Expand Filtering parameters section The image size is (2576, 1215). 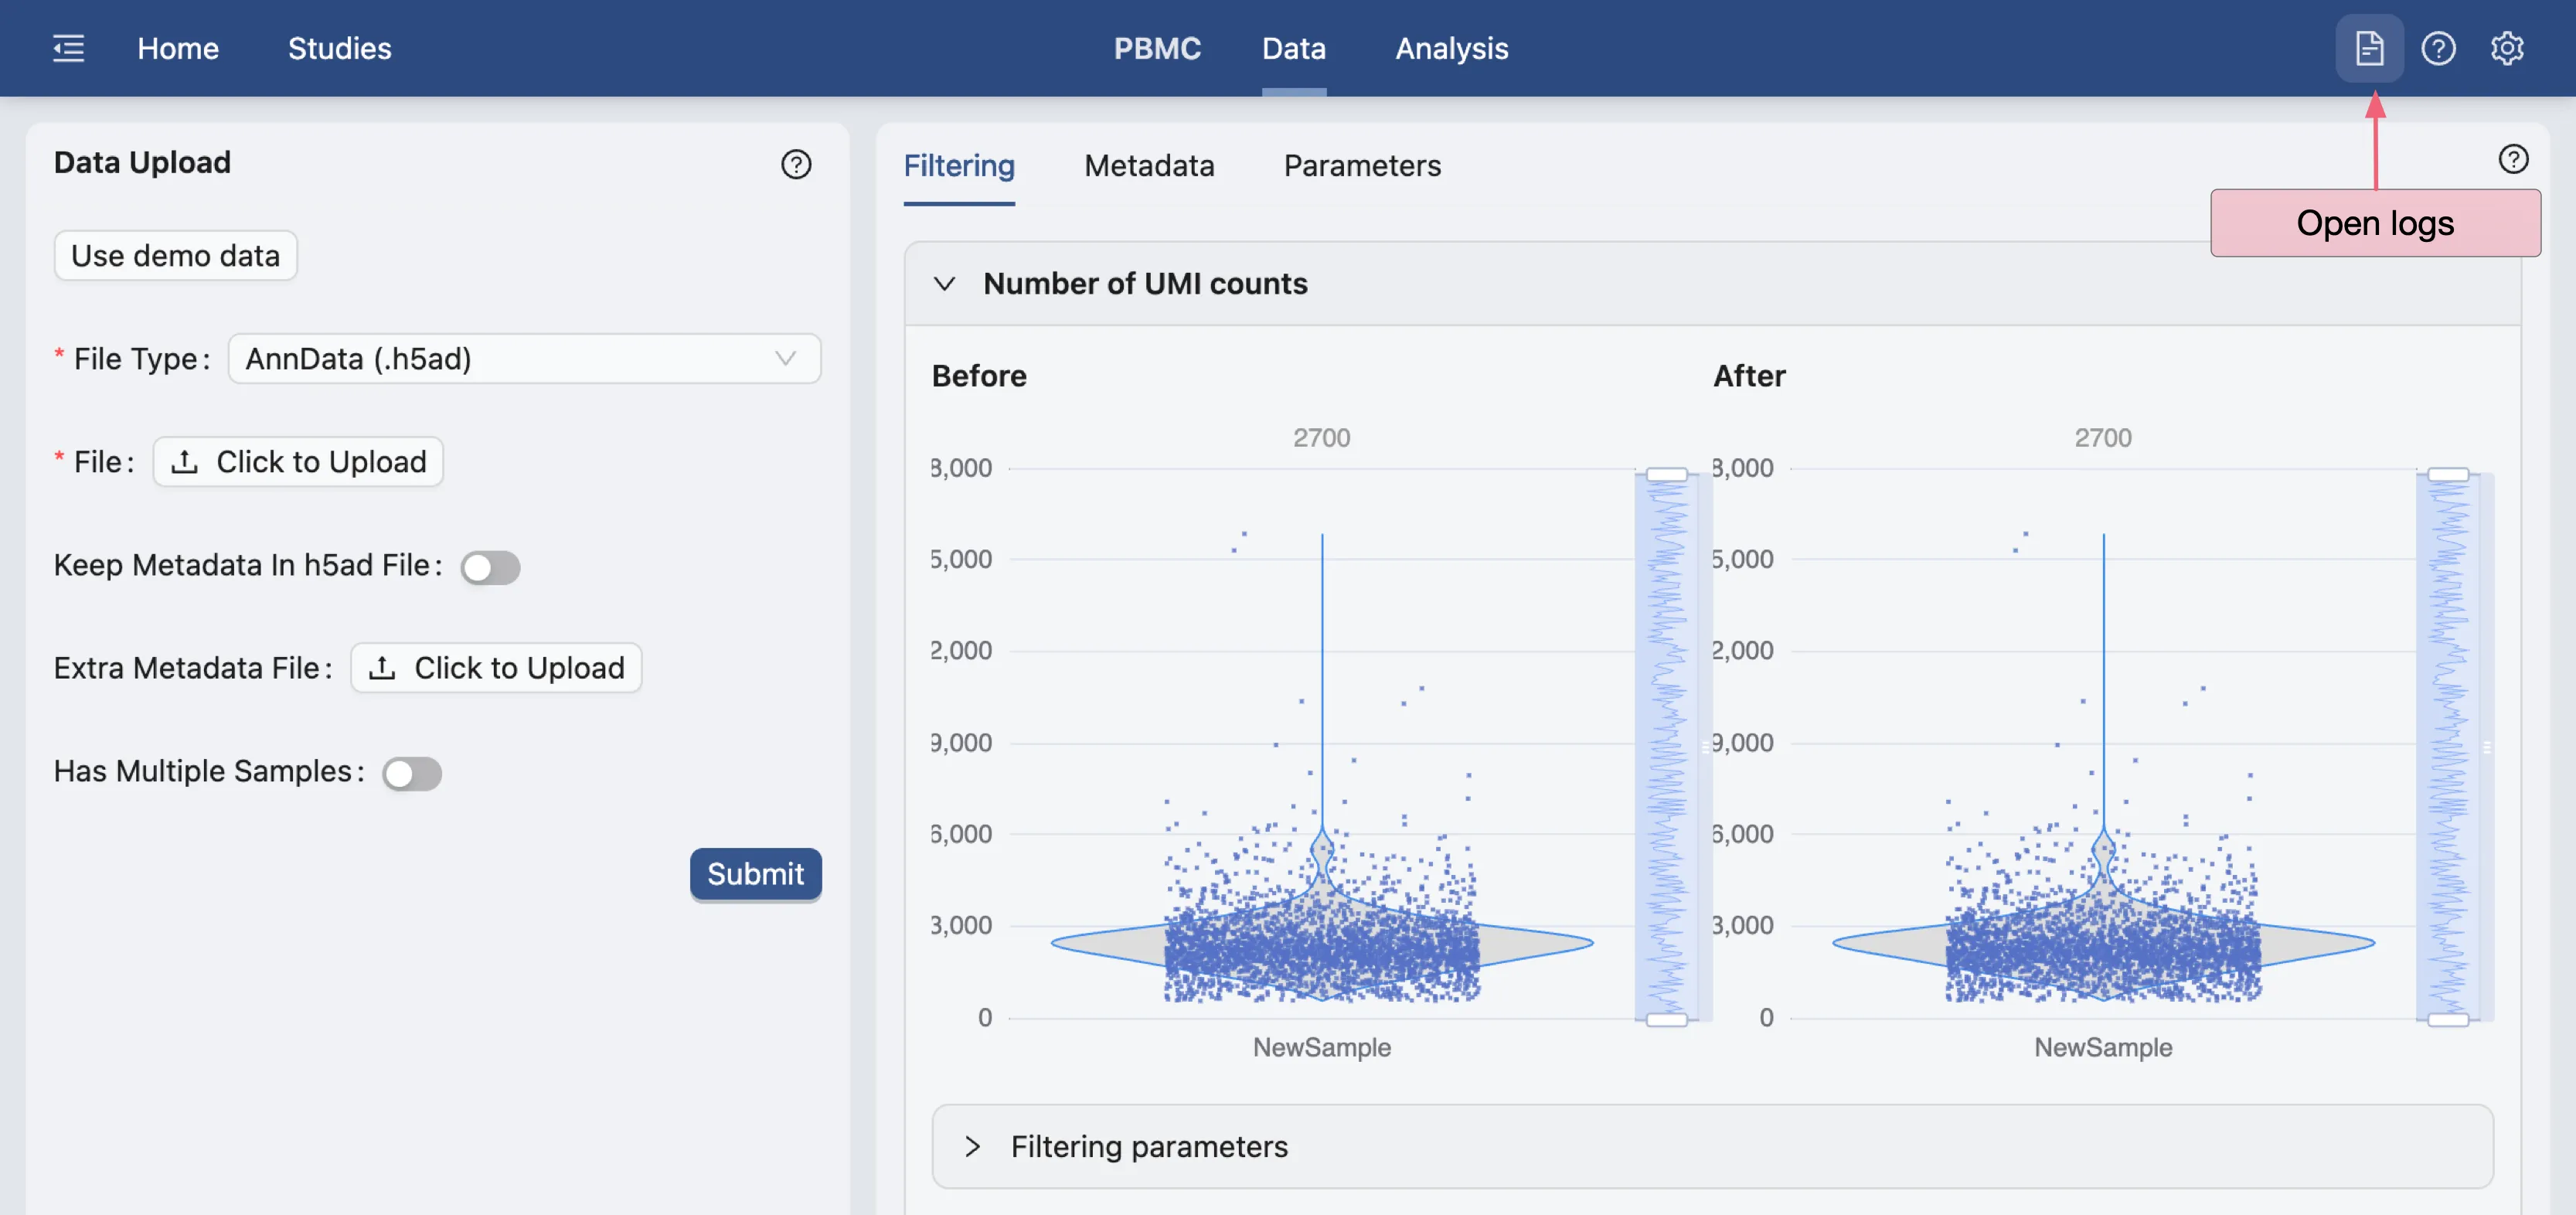coord(972,1146)
